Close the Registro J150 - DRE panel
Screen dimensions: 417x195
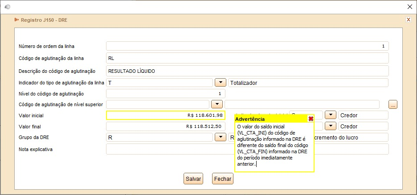[409, 20]
